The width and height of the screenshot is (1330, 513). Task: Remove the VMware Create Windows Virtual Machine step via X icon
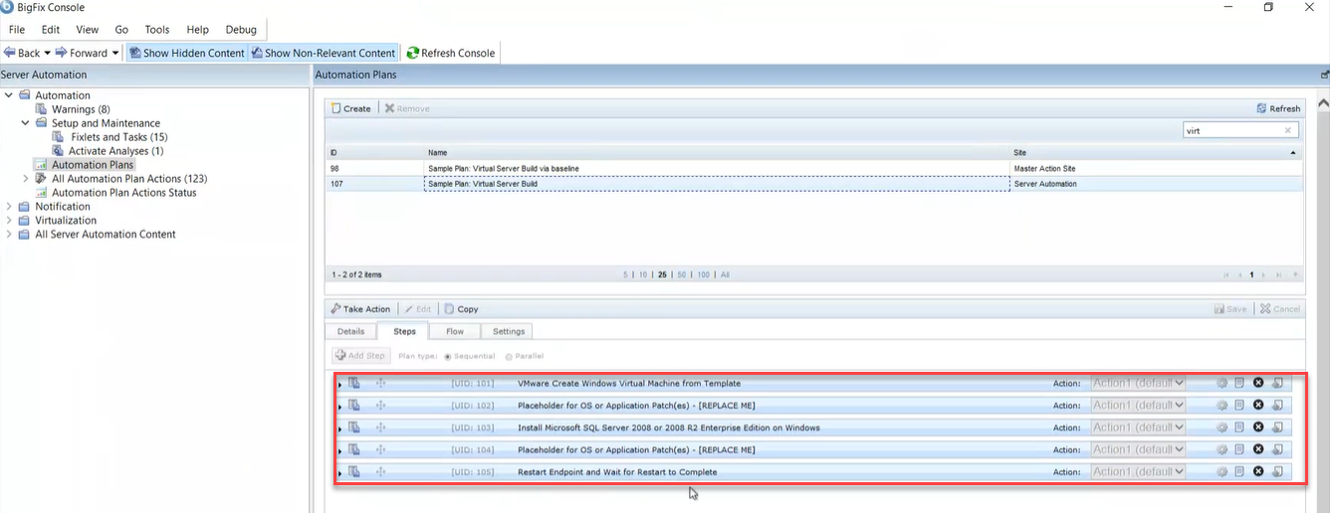point(1258,383)
